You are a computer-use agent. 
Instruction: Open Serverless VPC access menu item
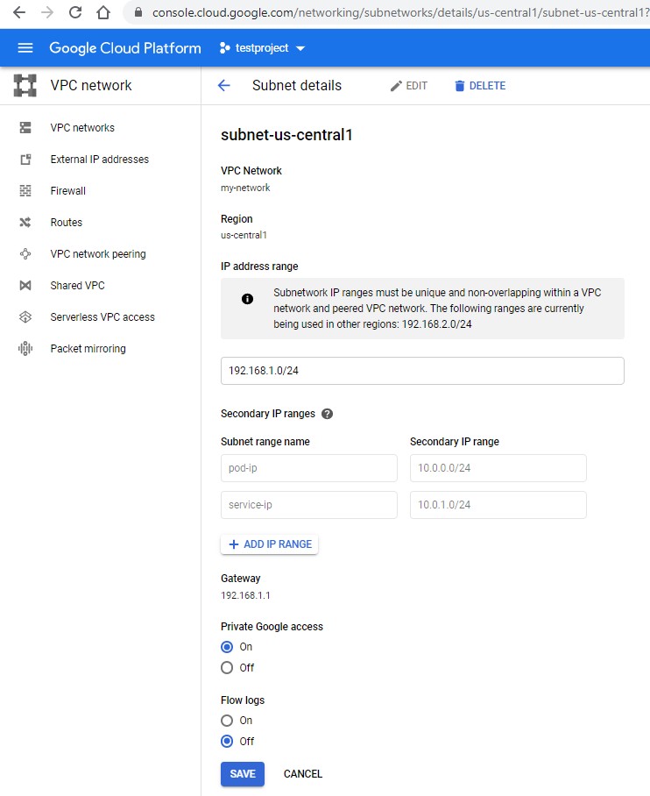pyautogui.click(x=102, y=316)
